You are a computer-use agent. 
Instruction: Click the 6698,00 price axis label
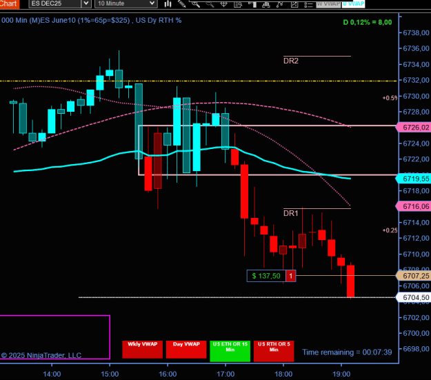pyautogui.click(x=416, y=349)
